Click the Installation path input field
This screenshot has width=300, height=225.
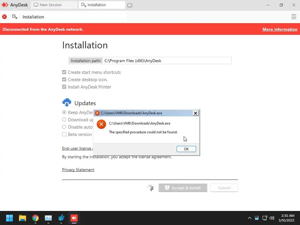pos(150,61)
